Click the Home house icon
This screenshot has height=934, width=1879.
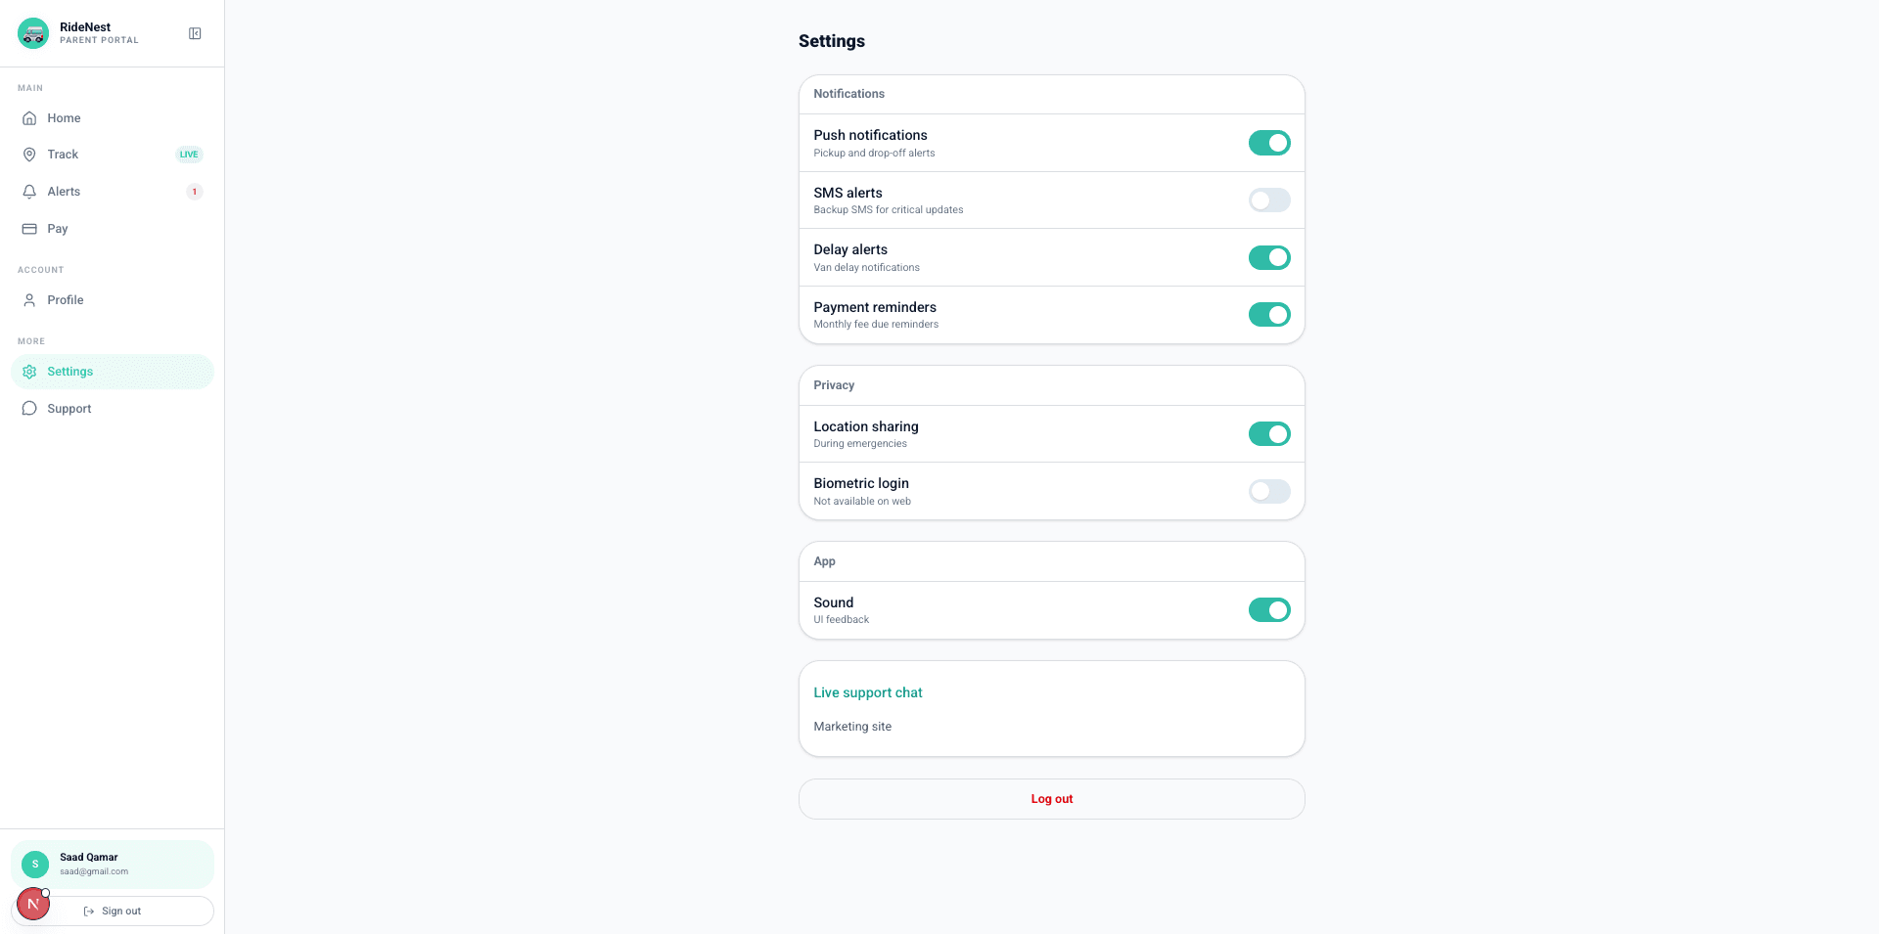[29, 118]
